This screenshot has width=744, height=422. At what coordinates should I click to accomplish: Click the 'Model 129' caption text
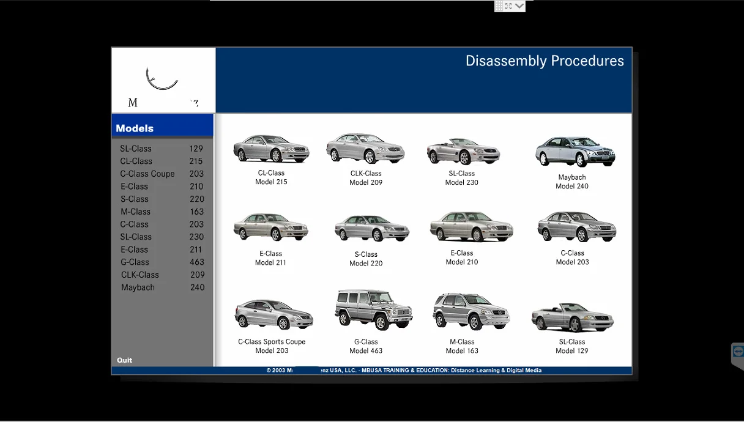[572, 351]
